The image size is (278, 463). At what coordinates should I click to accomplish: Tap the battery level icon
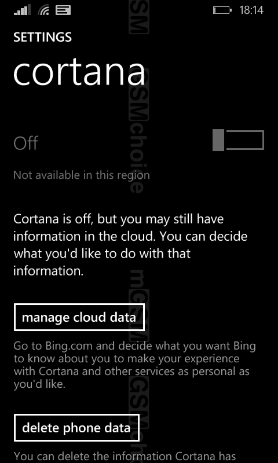222,10
